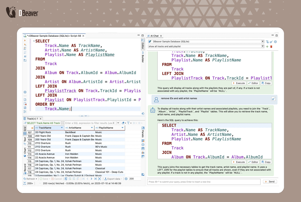301x202 pixels.
Task: Open AI Chat settings gear icon
Action: (x=275, y=42)
